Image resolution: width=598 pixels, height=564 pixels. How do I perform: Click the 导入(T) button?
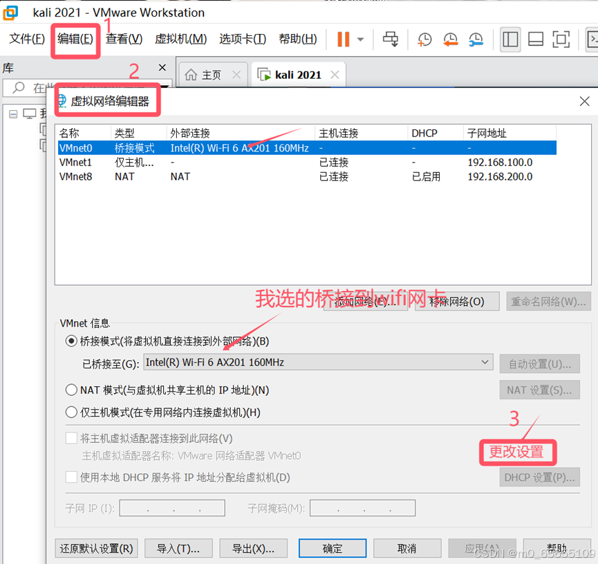point(178,548)
